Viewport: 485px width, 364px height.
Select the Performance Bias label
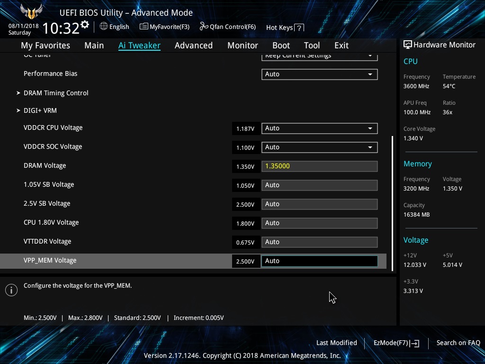pyautogui.click(x=50, y=73)
